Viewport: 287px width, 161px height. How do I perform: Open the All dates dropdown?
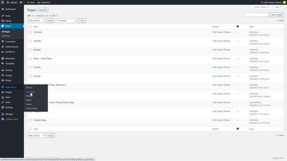67,21
